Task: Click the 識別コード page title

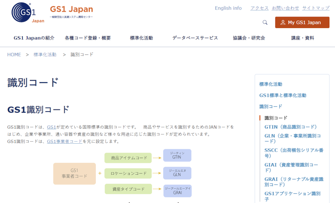Action: (x=33, y=83)
